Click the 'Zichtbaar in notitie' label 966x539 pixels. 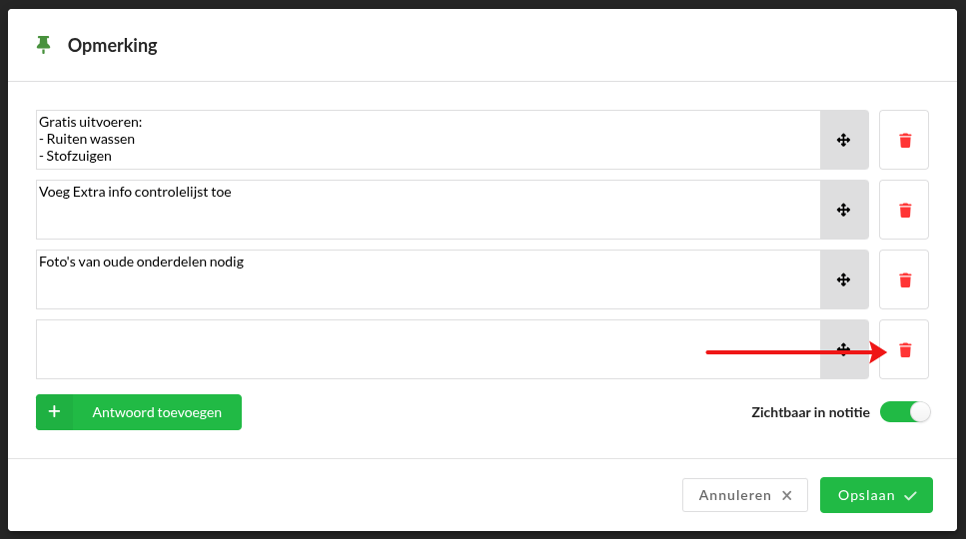coord(810,412)
